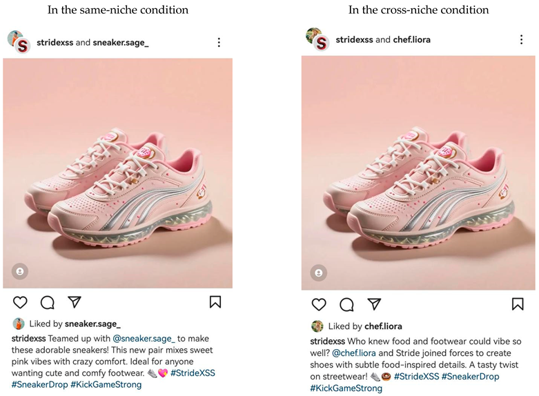Share the right post via paper plane

click(x=374, y=304)
